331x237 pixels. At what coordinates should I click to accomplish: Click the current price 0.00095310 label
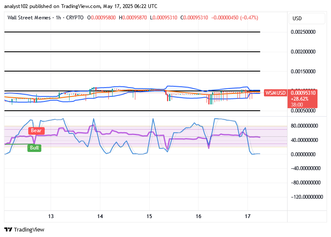(x=303, y=93)
